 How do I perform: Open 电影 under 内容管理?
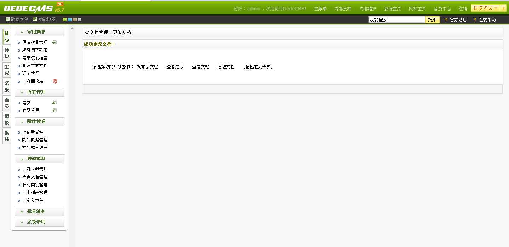pos(26,103)
